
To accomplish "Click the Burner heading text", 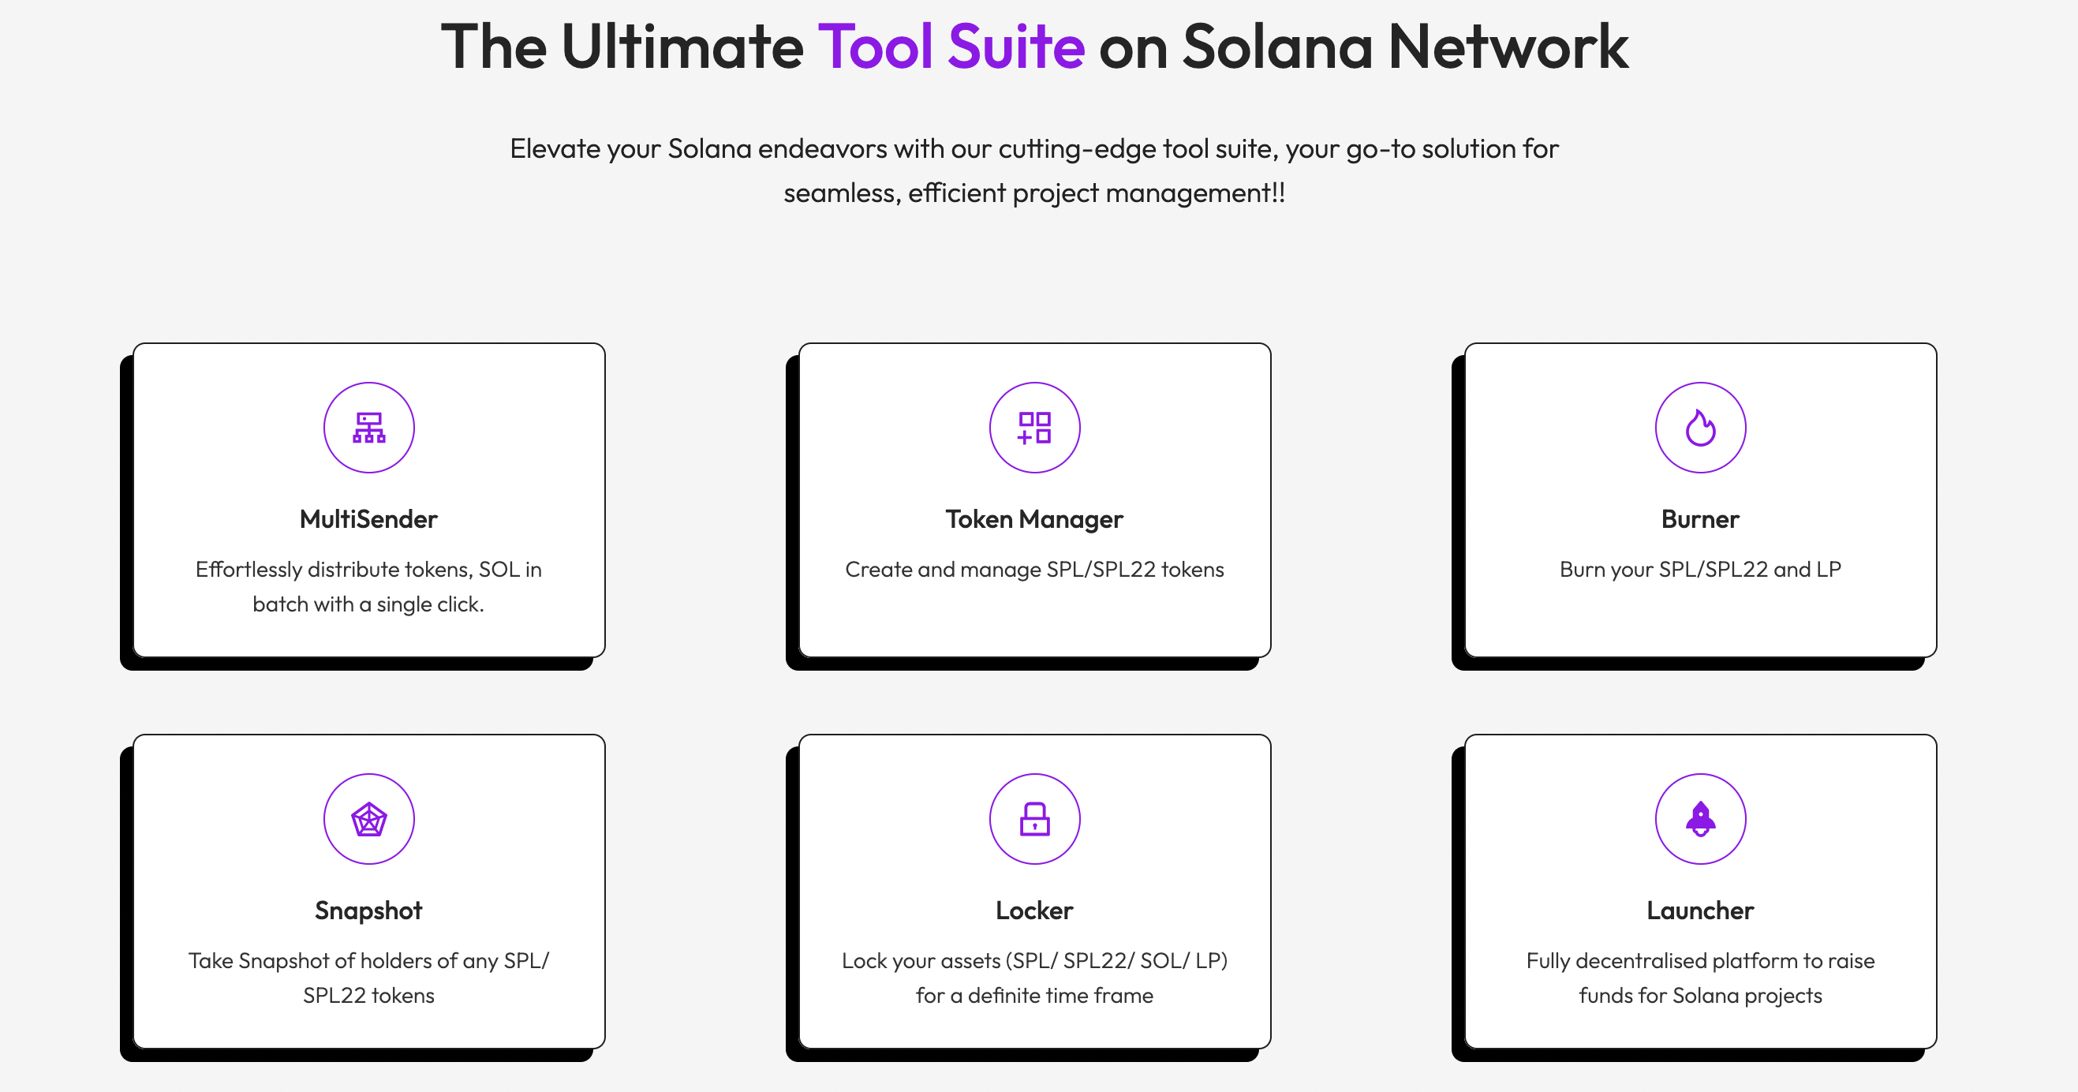I will pyautogui.click(x=1700, y=519).
